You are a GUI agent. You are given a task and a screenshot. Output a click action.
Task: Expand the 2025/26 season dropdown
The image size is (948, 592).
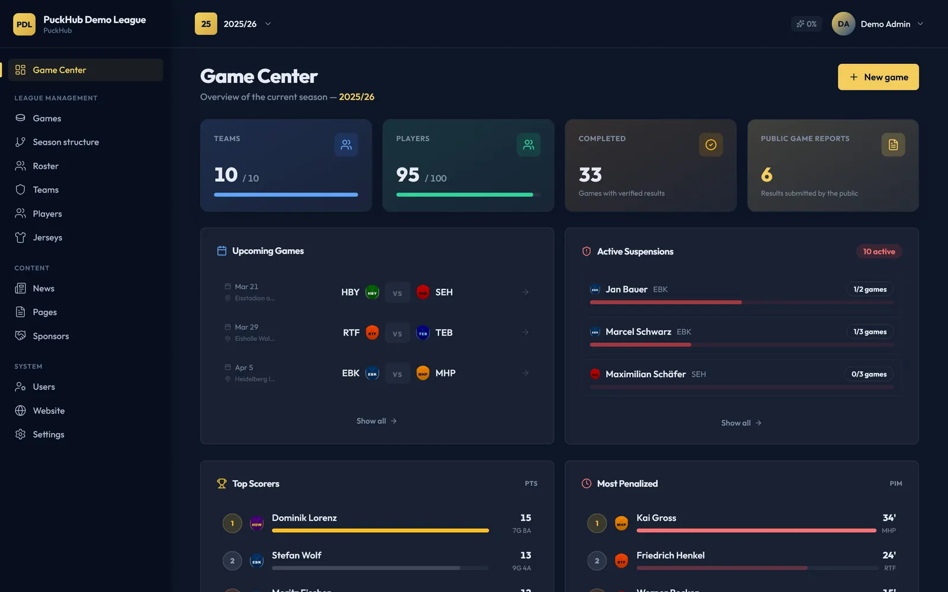[233, 24]
